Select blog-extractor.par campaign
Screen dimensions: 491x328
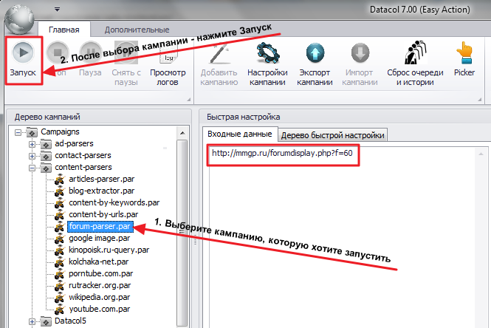pos(101,191)
